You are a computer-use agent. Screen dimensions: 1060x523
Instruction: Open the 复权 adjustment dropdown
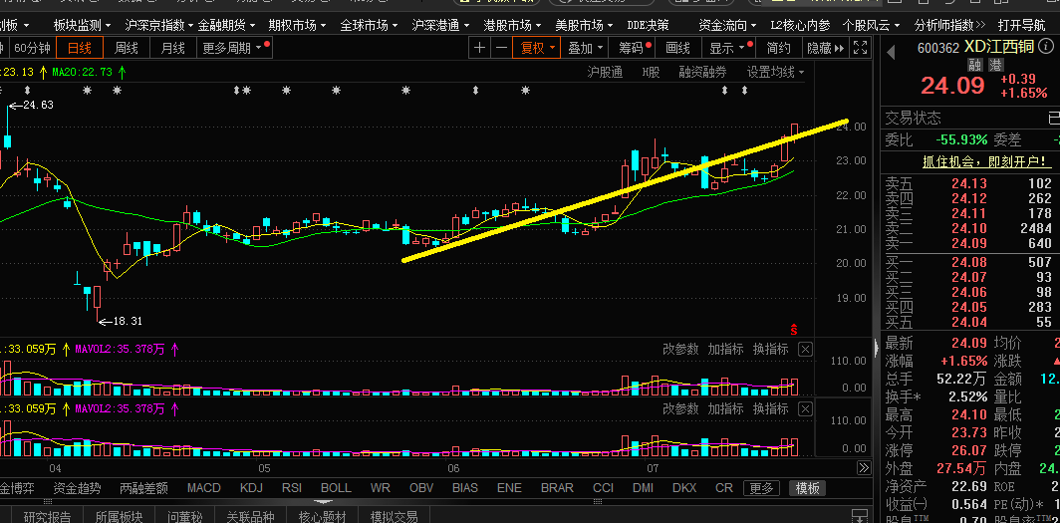[537, 48]
